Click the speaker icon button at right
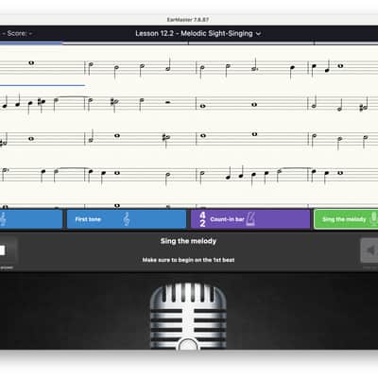378x378 pixels. 370,250
